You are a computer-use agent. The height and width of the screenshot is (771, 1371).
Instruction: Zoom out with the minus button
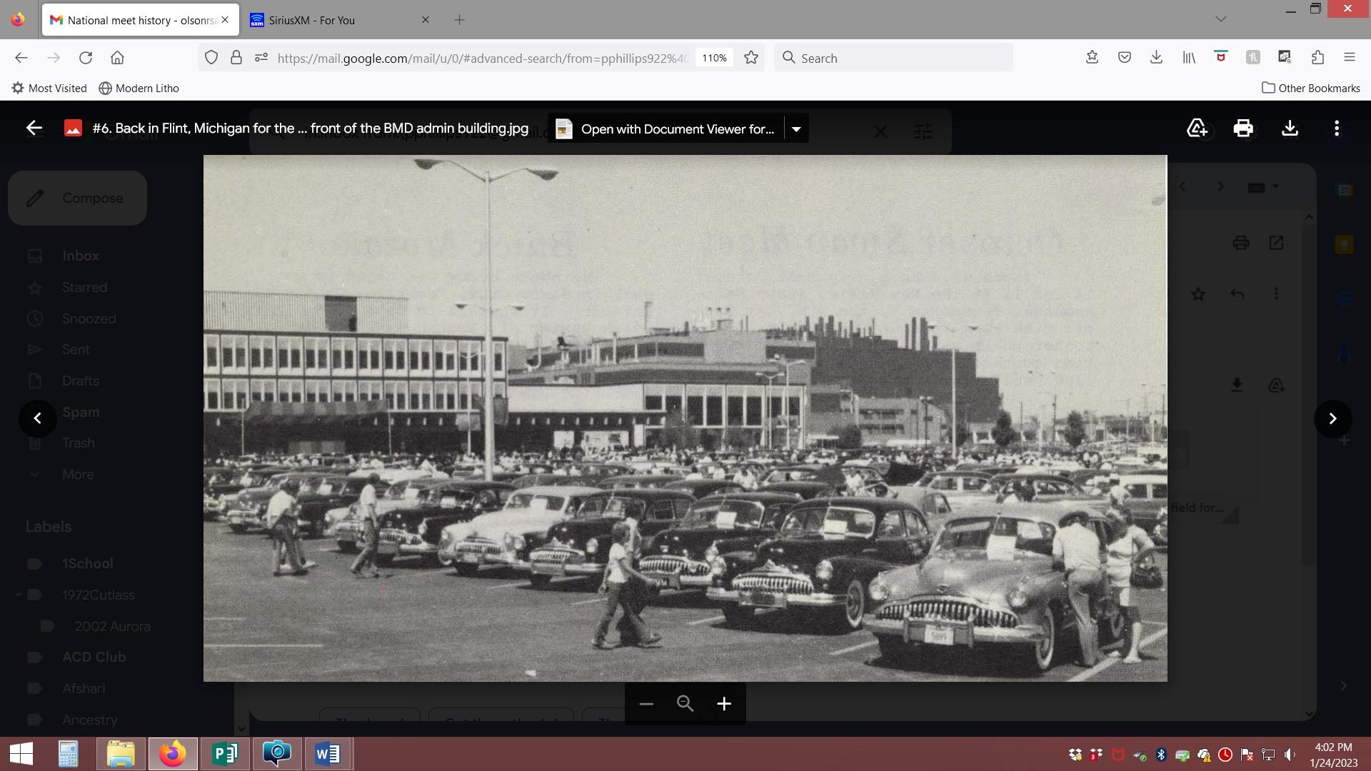click(x=646, y=704)
